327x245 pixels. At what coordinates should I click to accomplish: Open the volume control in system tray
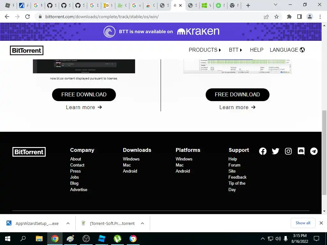pyautogui.click(x=278, y=239)
